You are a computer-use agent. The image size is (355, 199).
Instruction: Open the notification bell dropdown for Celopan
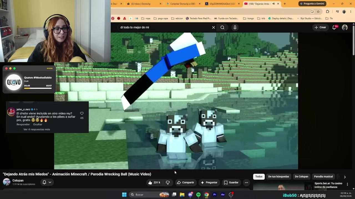tap(47, 182)
